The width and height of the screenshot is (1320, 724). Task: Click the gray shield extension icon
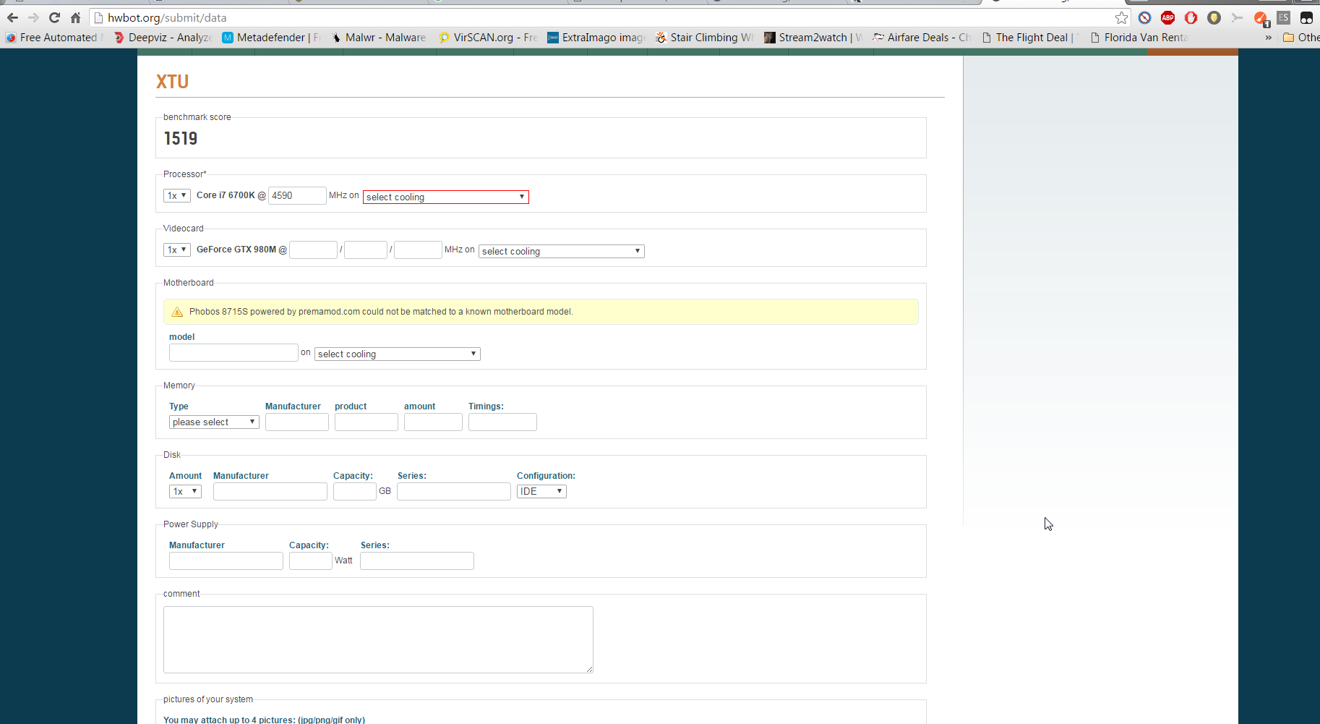1214,17
